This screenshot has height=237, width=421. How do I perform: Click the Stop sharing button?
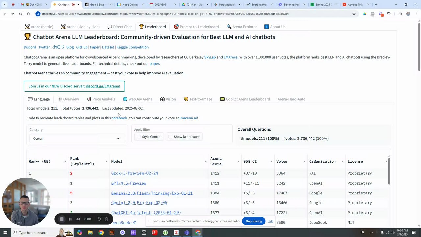coord(254,221)
